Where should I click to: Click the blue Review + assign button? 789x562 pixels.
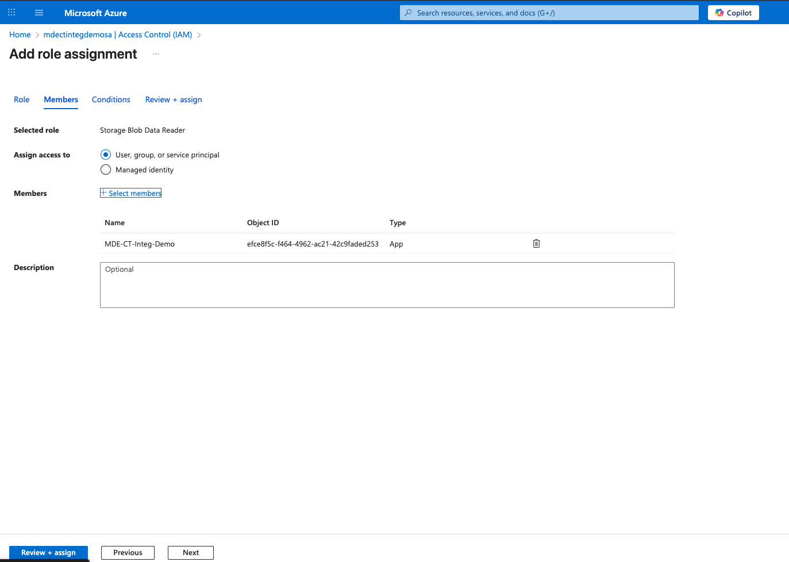(x=48, y=552)
